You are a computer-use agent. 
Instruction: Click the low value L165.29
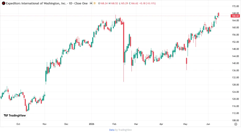123,3
